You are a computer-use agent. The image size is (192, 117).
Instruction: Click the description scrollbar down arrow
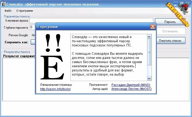point(149,78)
